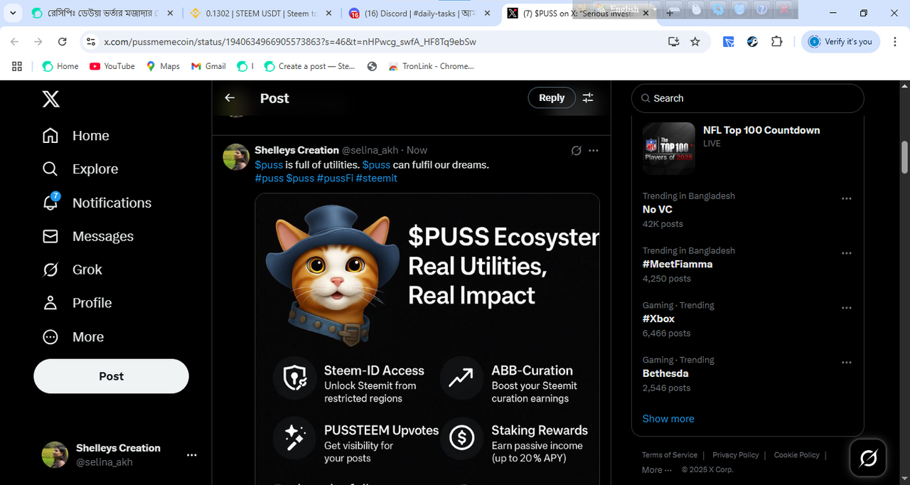Open the Chrome apps grid icon
The height and width of the screenshot is (485, 910).
pyautogui.click(x=17, y=66)
